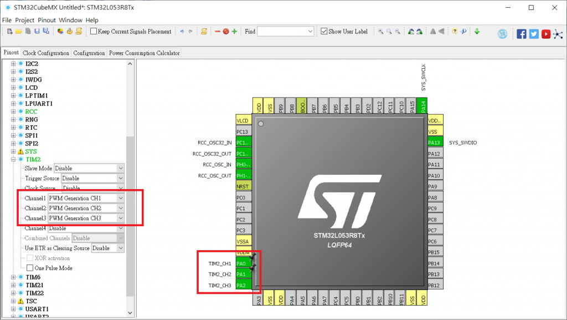567x320 pixels.
Task: Open the Project menu
Action: [x=24, y=21]
